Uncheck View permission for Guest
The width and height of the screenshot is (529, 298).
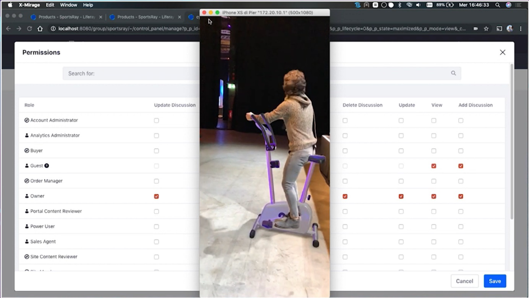click(434, 166)
